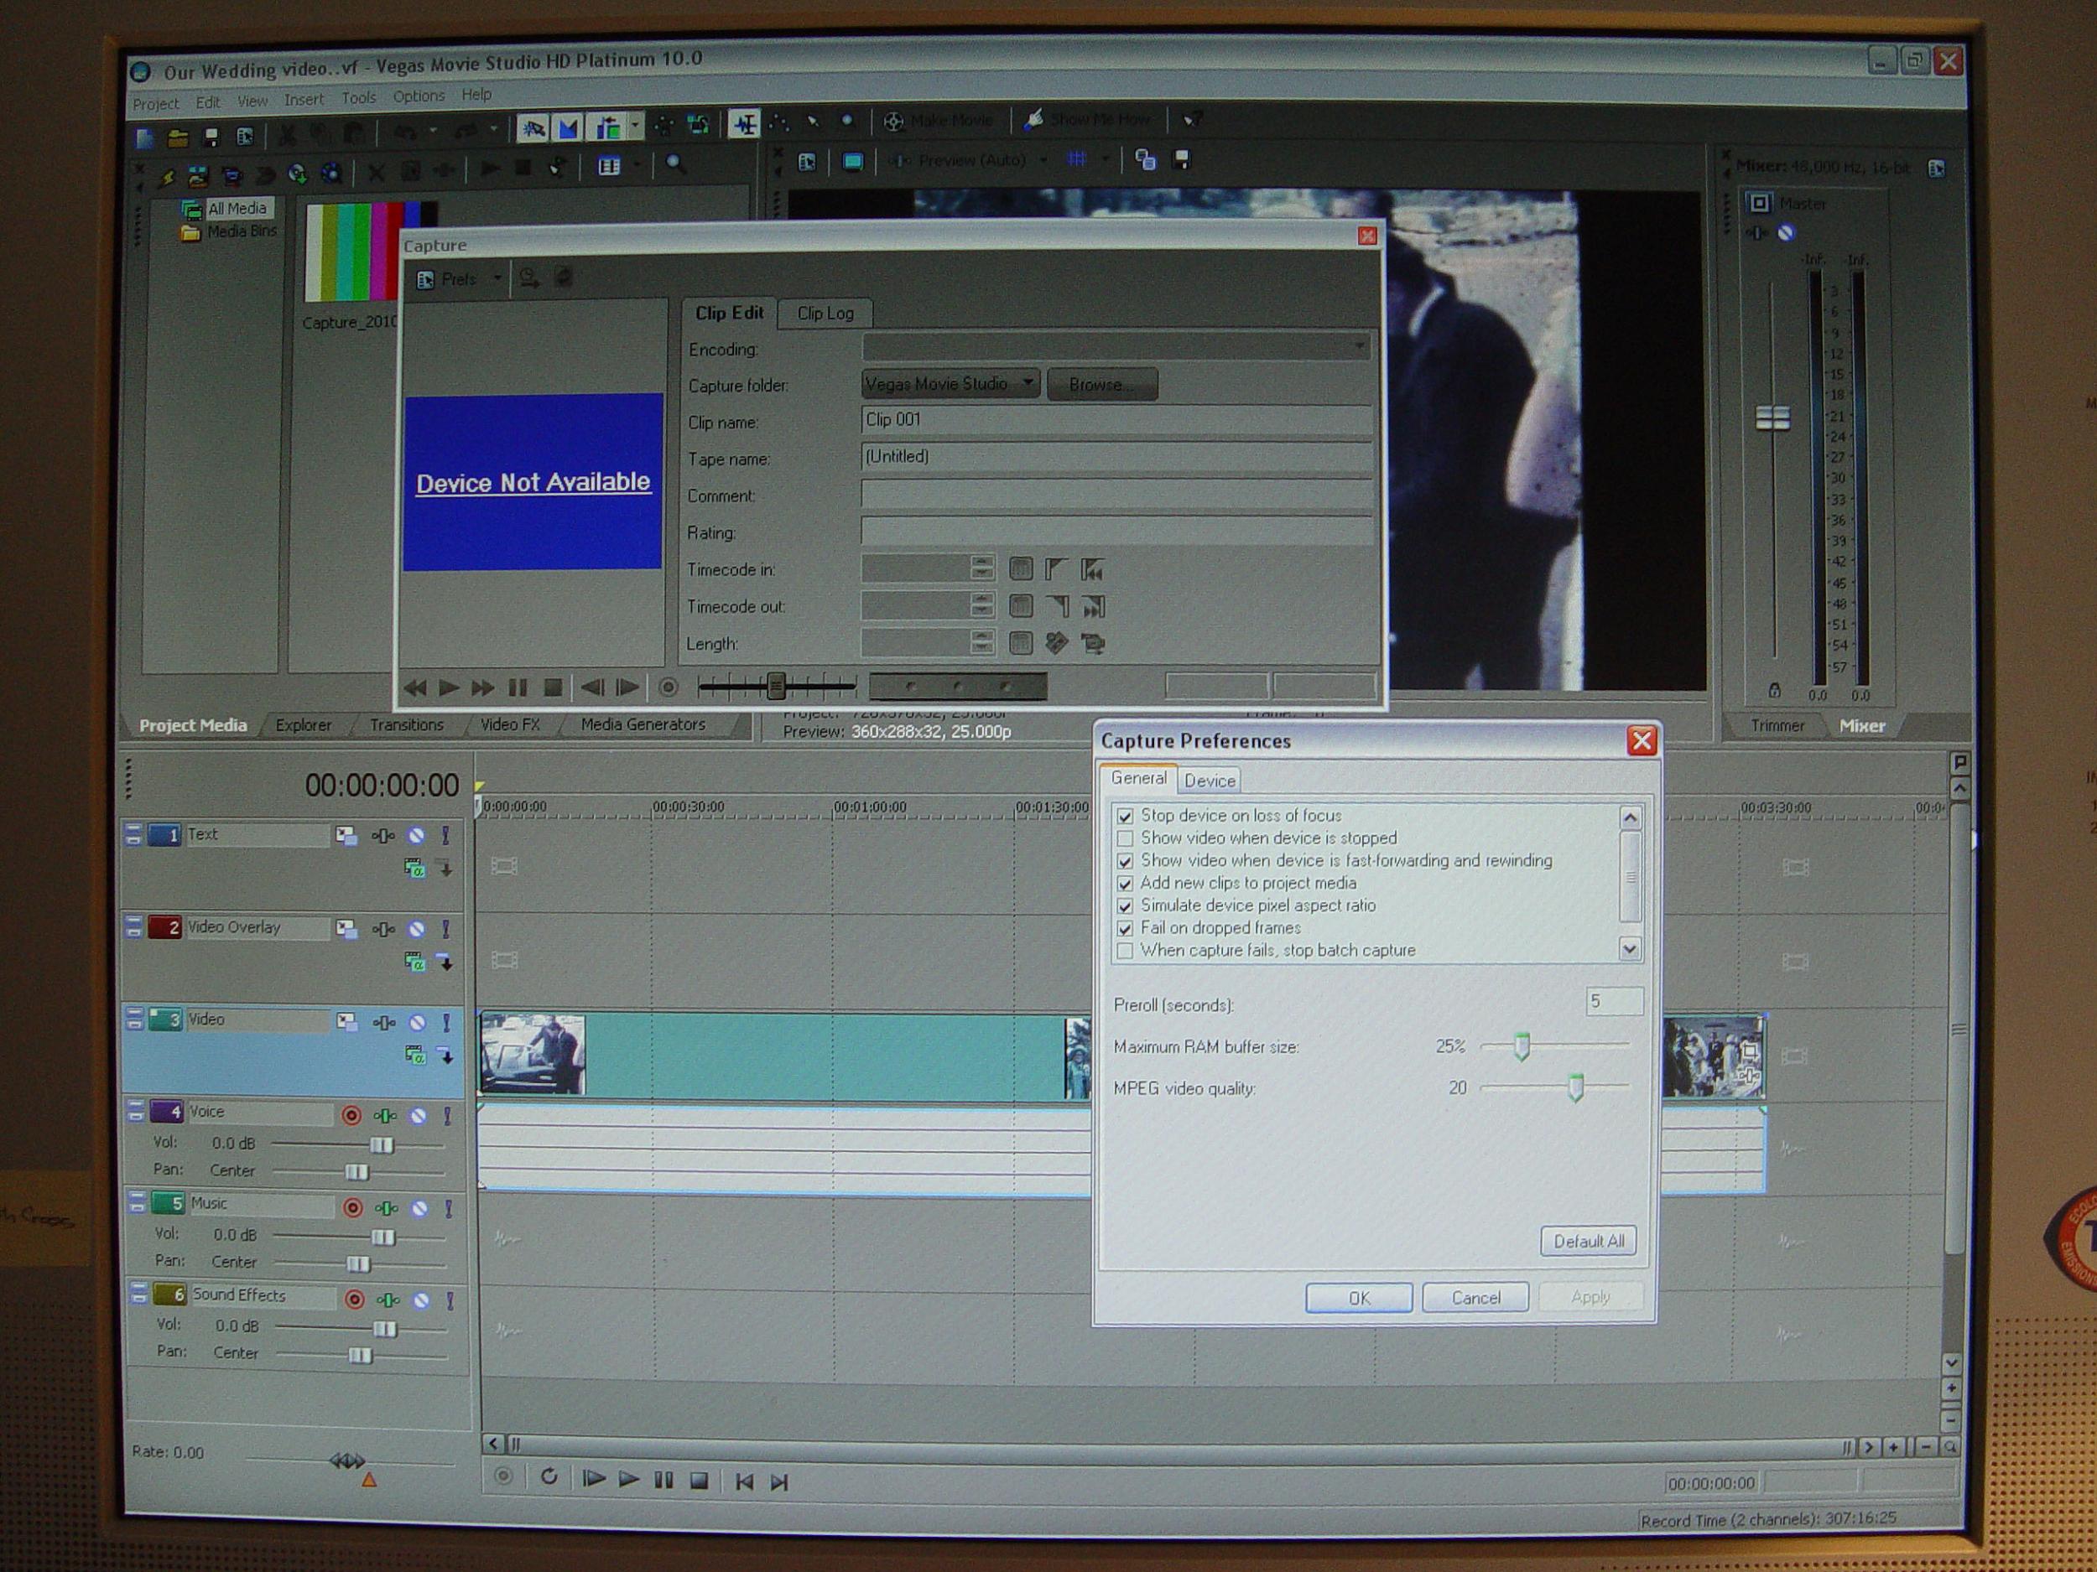Click the Show Me How button
Image resolution: width=2097 pixels, height=1572 pixels.
(x=1087, y=119)
